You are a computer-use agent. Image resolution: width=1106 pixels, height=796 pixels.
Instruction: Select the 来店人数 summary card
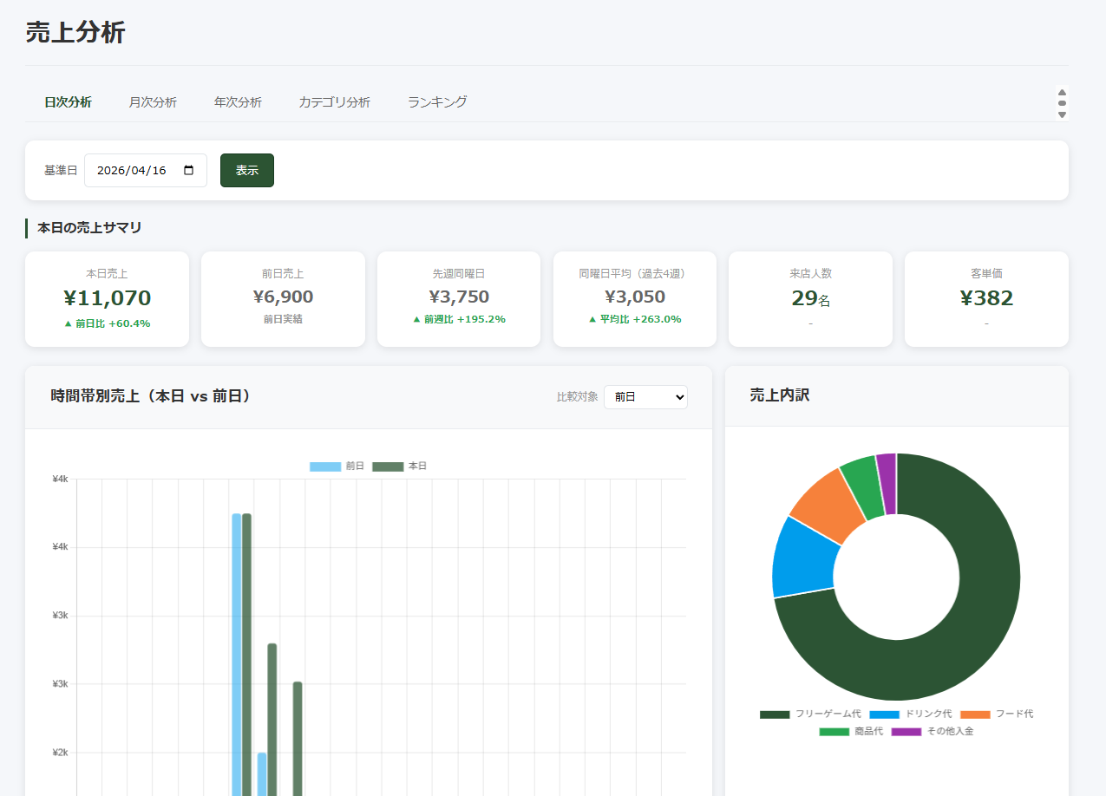pos(810,299)
